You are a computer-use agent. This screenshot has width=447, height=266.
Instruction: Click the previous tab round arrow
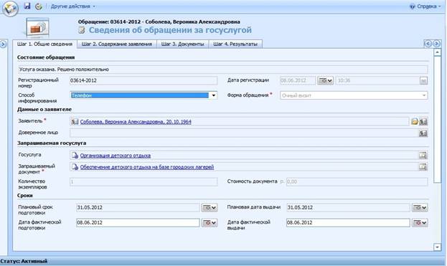point(428,44)
